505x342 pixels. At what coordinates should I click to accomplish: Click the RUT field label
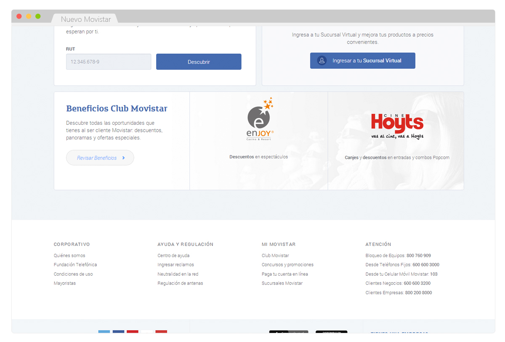pos(70,49)
